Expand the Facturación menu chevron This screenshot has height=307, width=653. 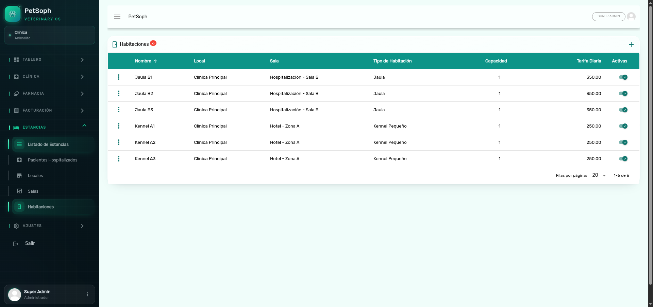pos(82,111)
